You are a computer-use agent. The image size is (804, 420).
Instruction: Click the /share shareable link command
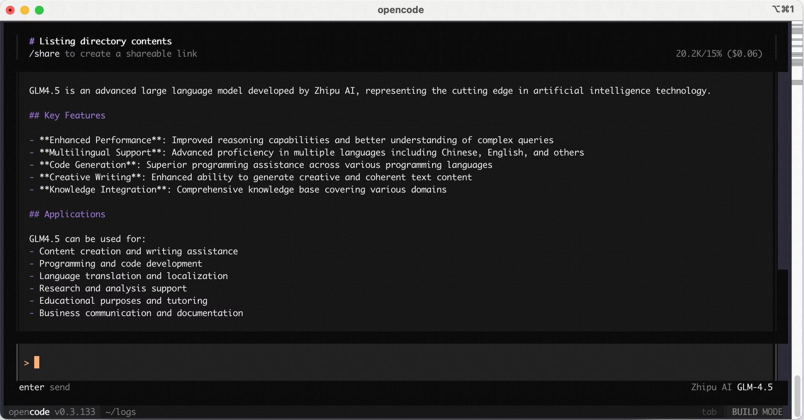click(x=44, y=53)
